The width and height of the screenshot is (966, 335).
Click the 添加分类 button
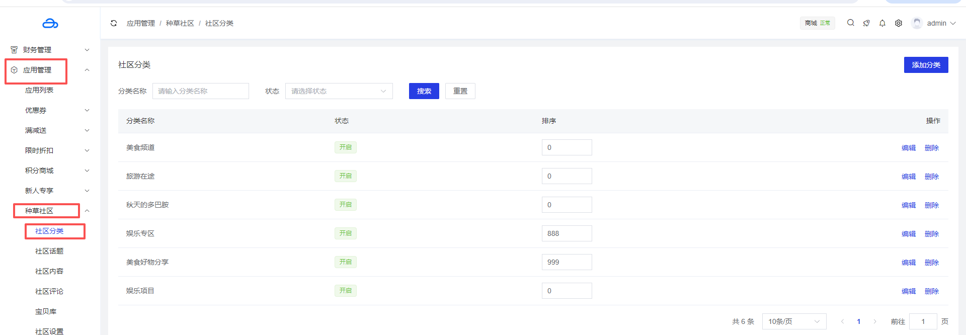(926, 65)
